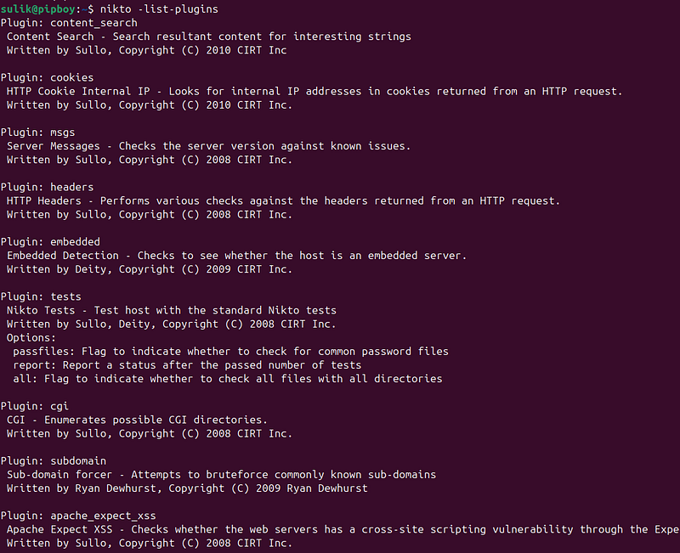Screen dimensions: 680x553
Task: Click the Embedded Detection description line
Action: [237, 256]
